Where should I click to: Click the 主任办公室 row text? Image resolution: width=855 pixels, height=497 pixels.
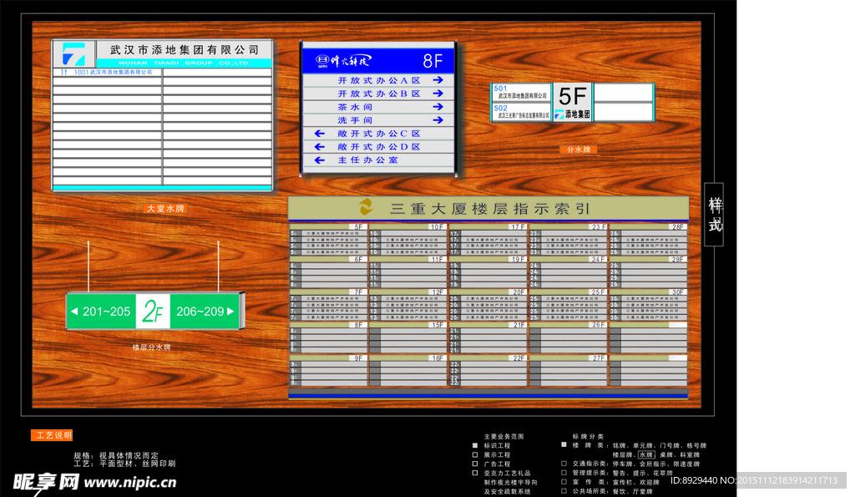367,160
